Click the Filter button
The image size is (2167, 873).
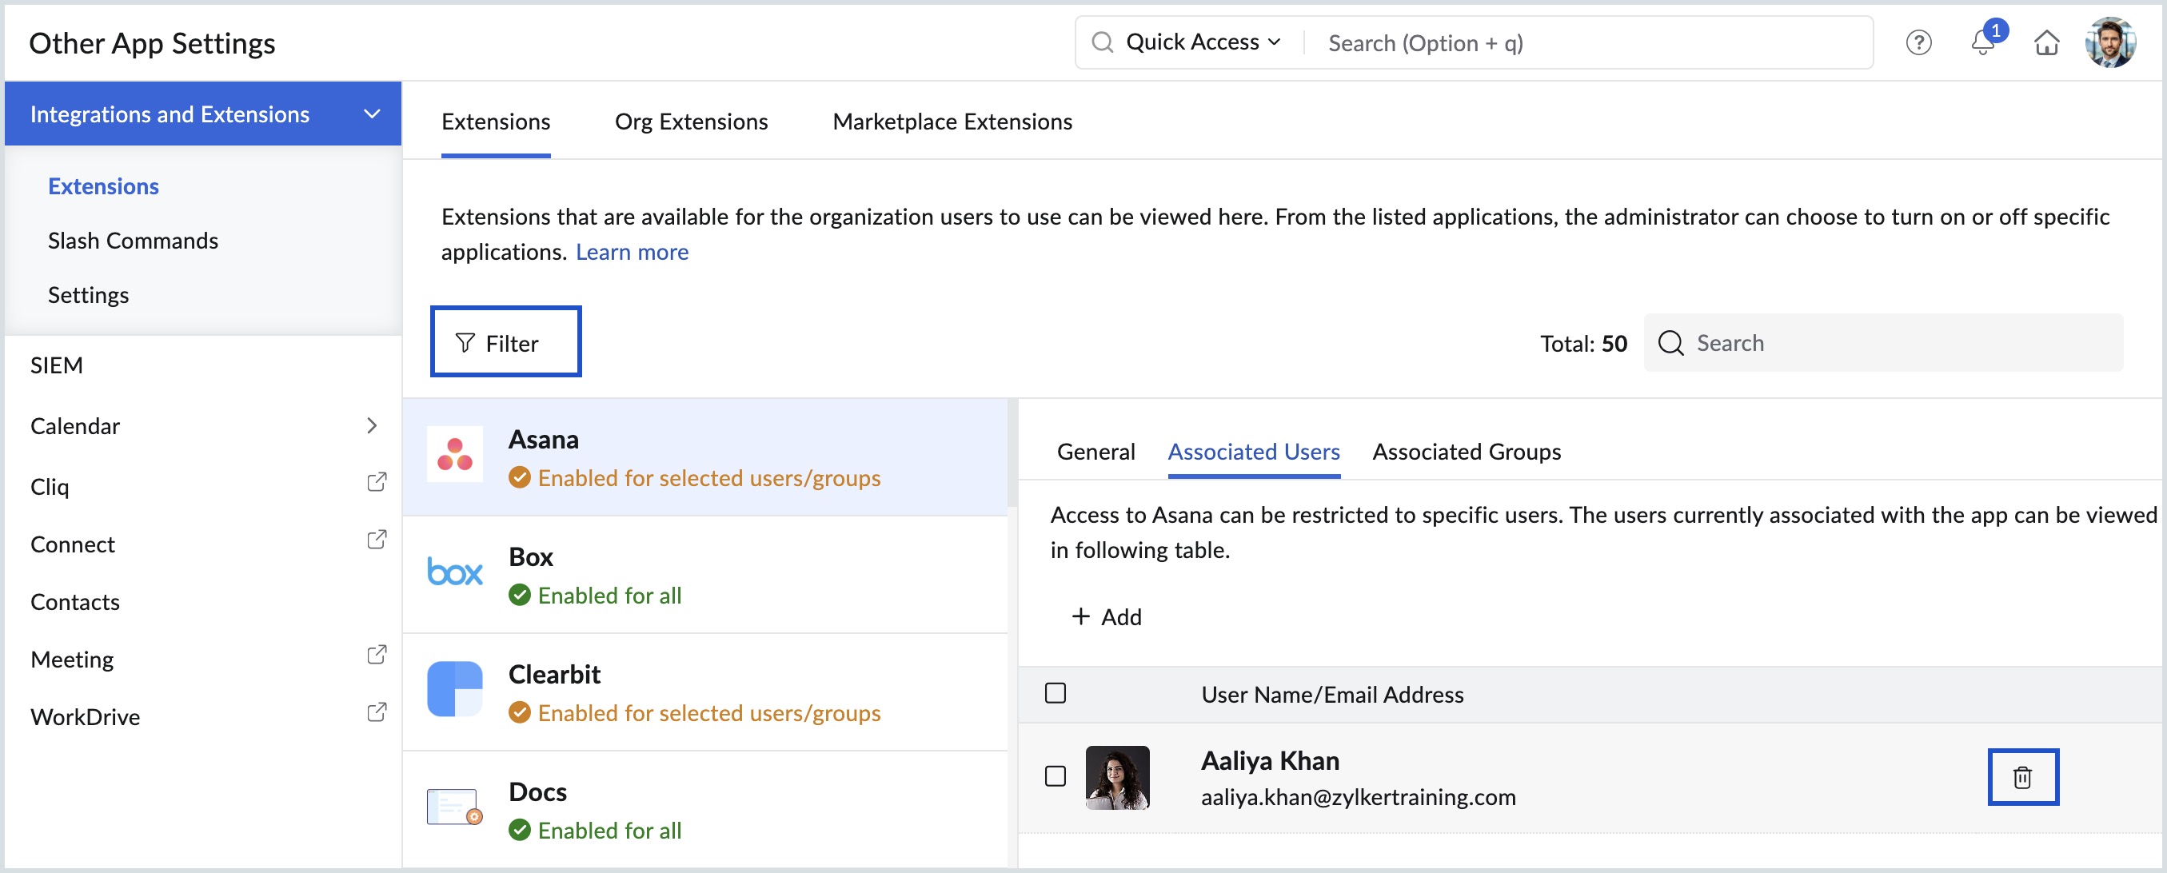(x=505, y=342)
